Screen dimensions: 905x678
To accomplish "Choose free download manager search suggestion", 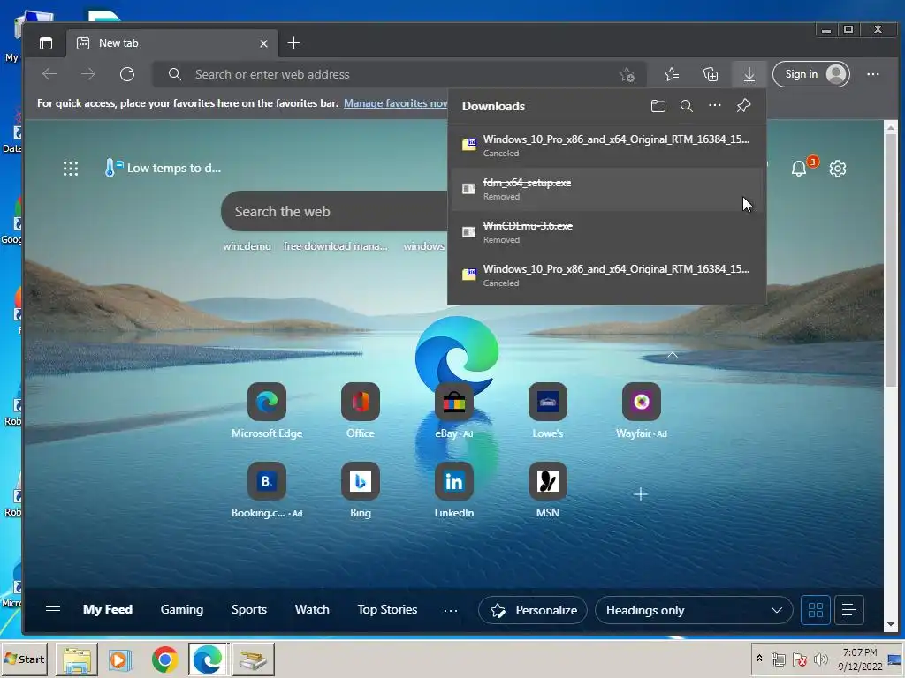I will (335, 246).
